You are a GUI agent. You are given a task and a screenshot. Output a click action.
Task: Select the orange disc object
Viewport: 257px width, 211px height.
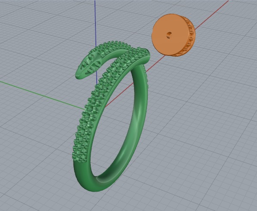tap(173, 35)
